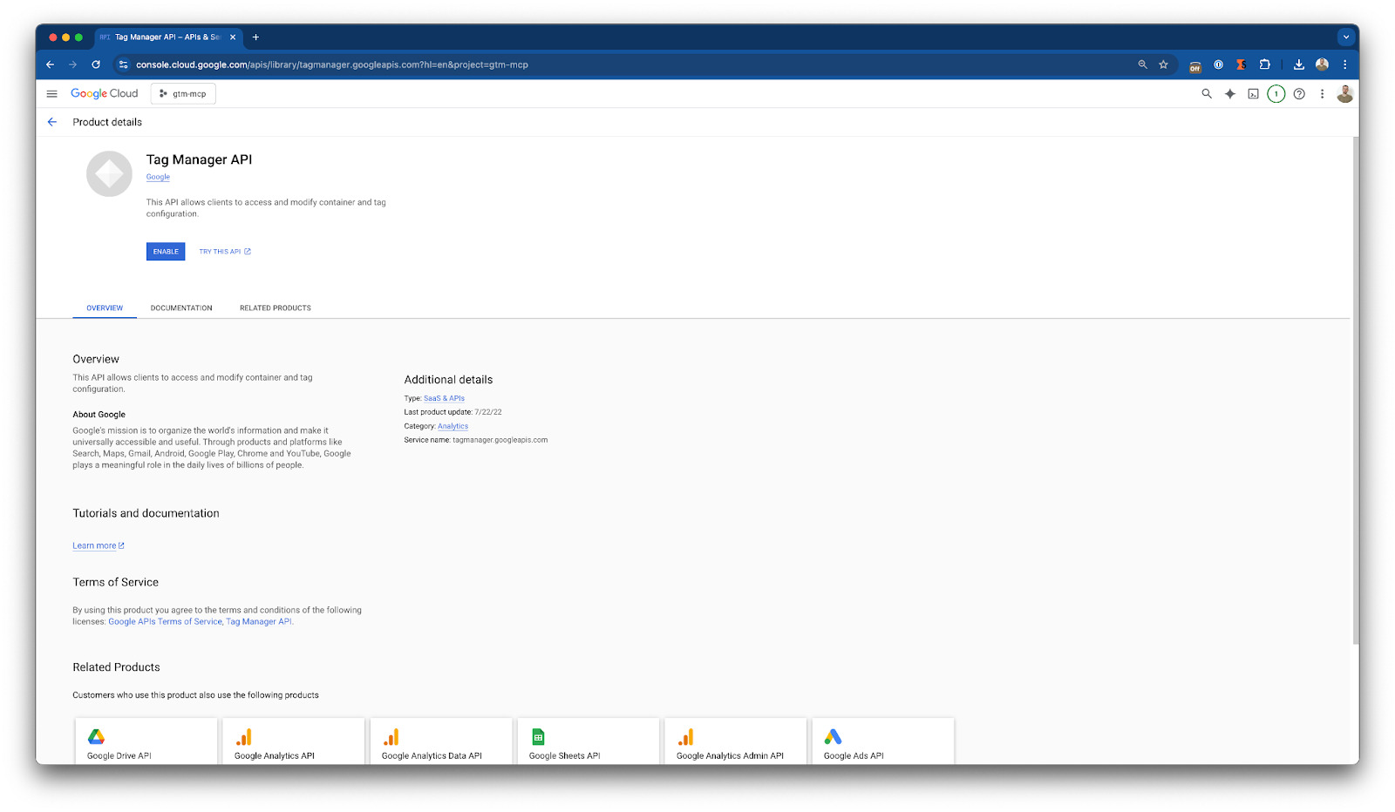This screenshot has height=812, width=1395.
Task: Open the 1Password extension icon
Action: tap(1218, 64)
